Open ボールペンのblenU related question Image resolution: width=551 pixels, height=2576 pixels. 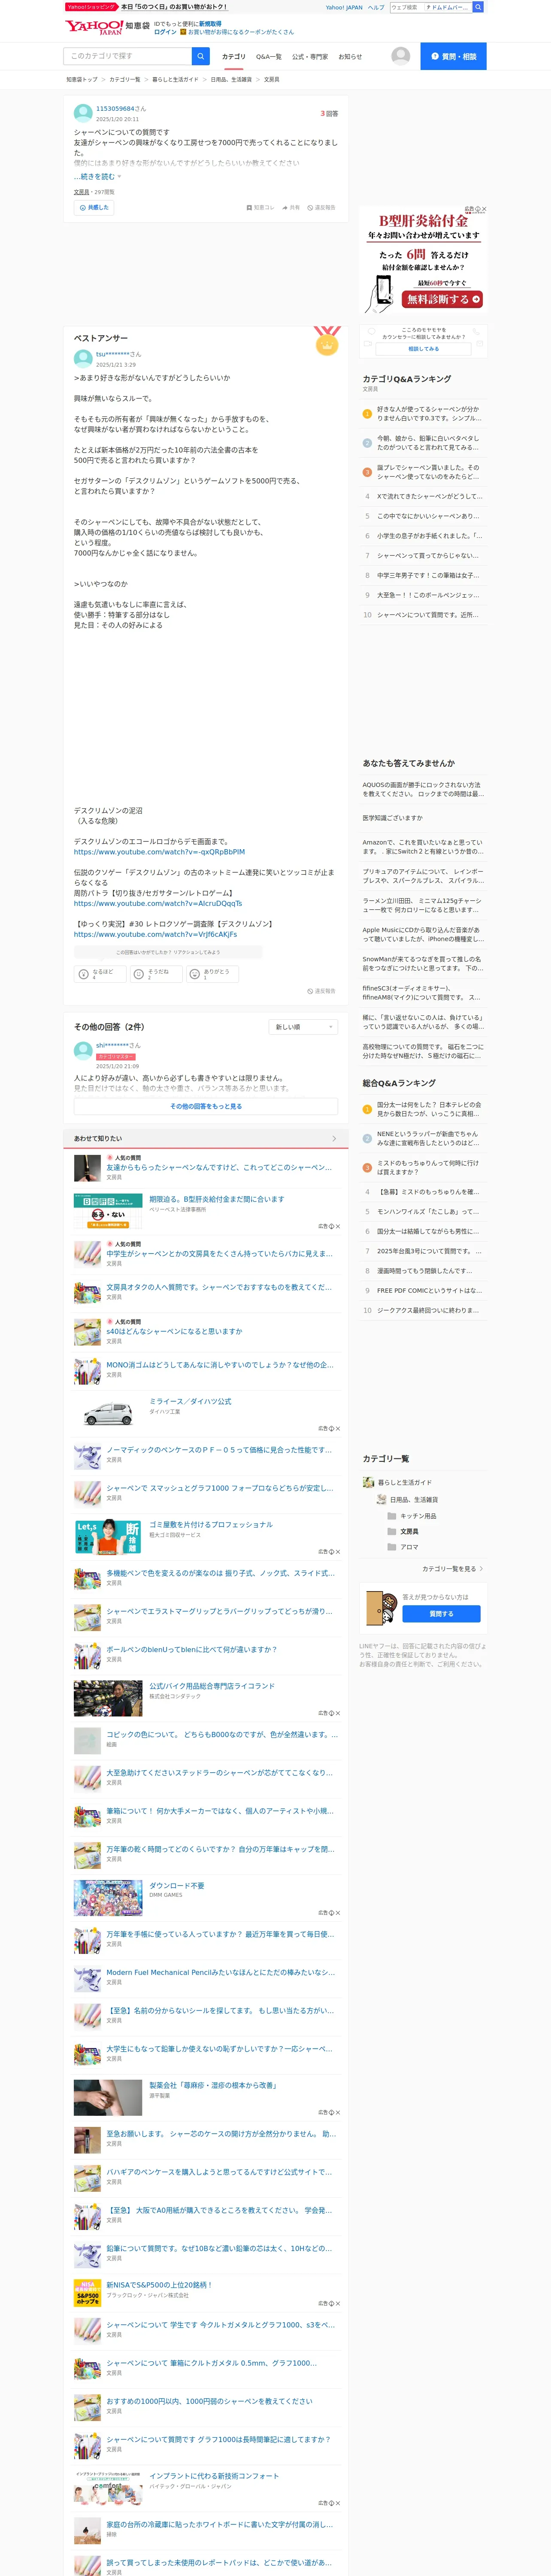(192, 1650)
